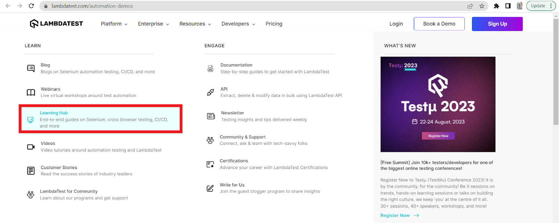Image resolution: width=559 pixels, height=223 pixels.
Task: Open the Videos link
Action: (48, 144)
